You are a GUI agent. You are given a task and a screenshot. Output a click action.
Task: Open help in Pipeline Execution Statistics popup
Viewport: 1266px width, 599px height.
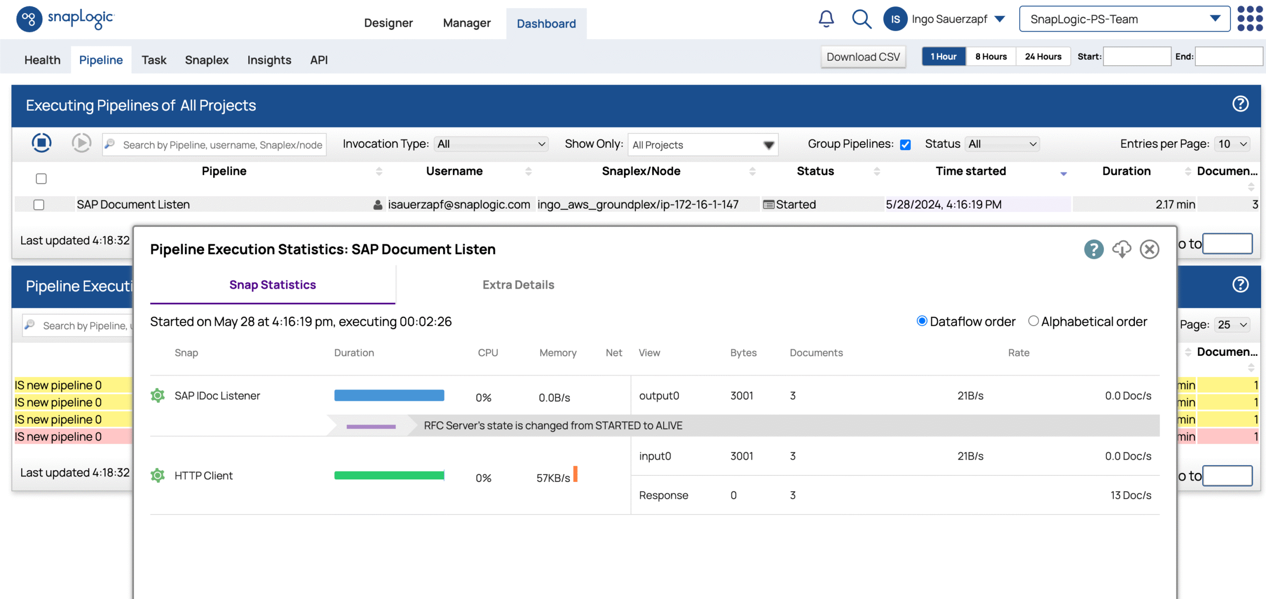[1093, 249]
